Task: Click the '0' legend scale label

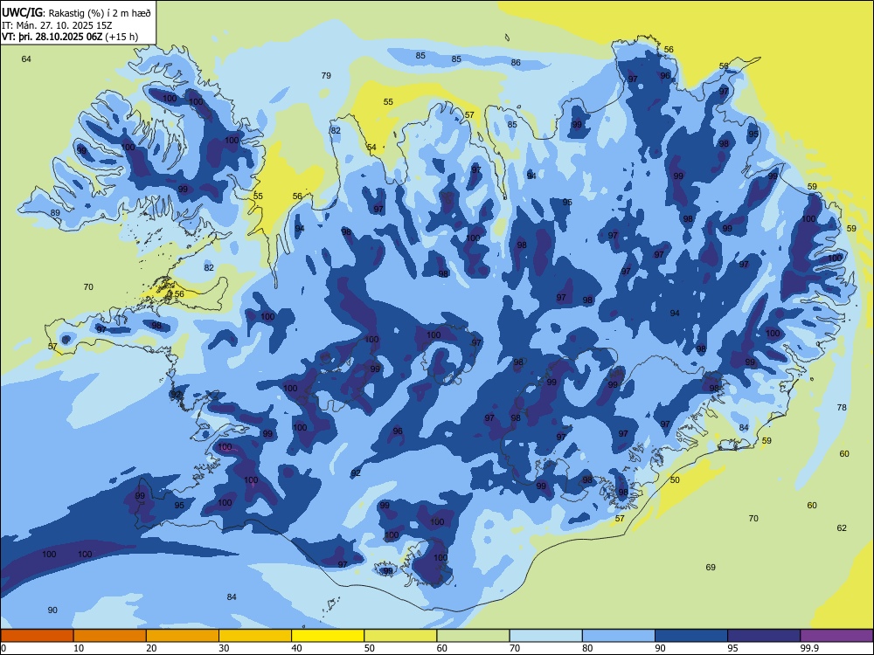Action: [4, 648]
